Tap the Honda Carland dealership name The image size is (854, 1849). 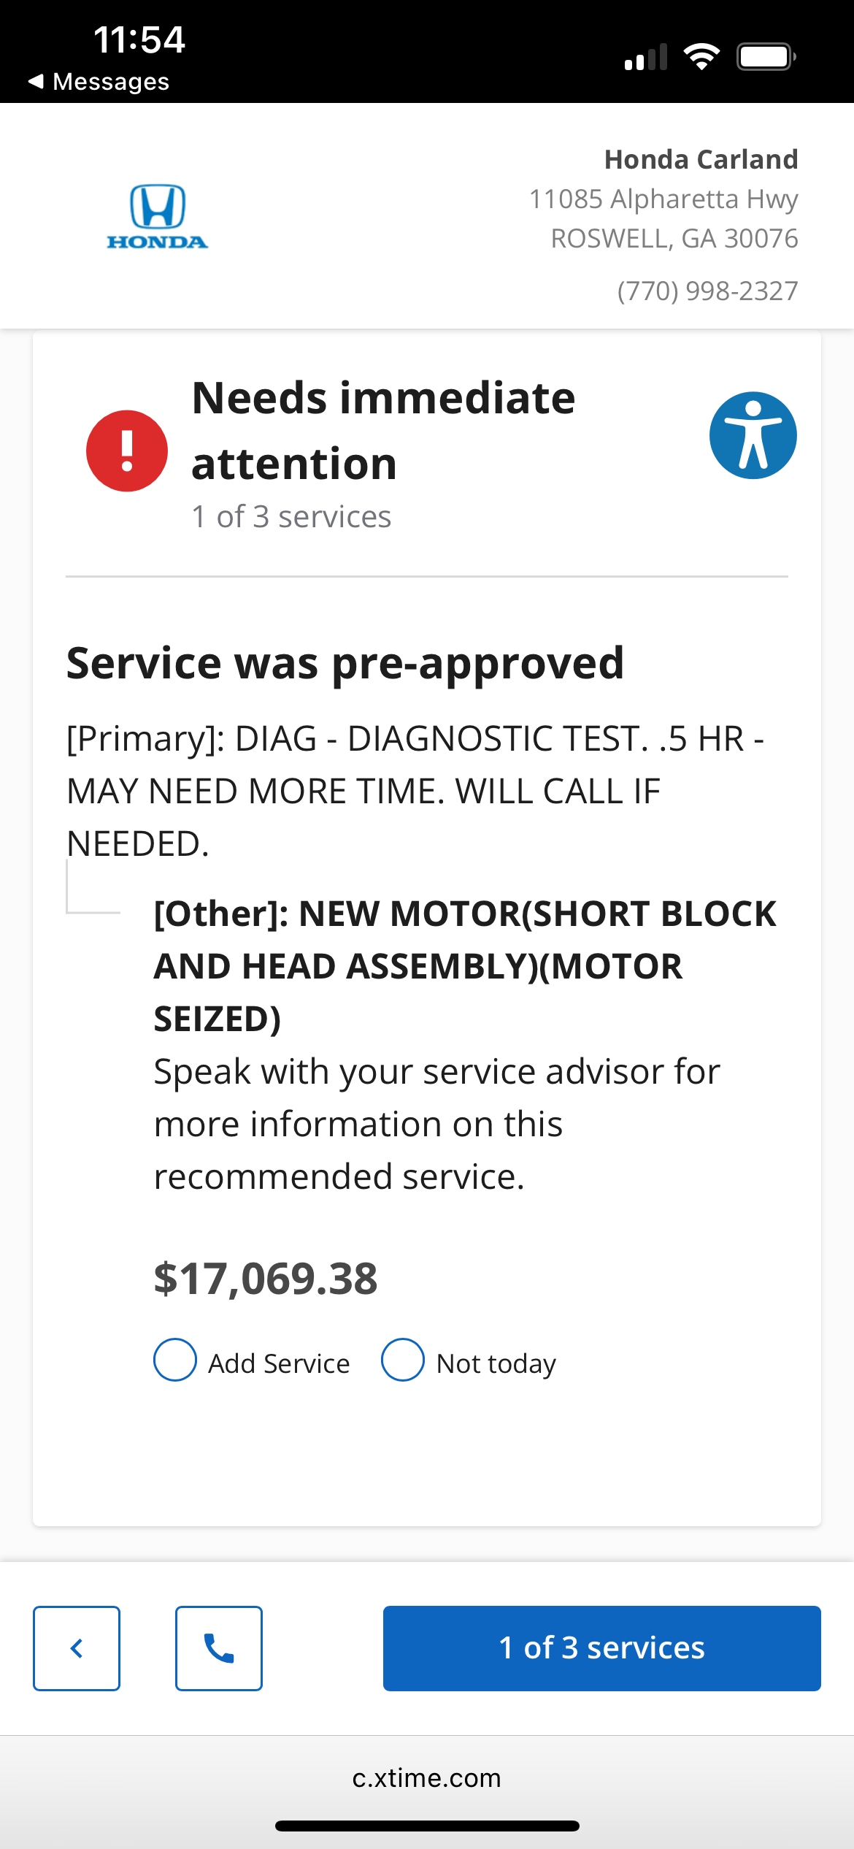[701, 159]
